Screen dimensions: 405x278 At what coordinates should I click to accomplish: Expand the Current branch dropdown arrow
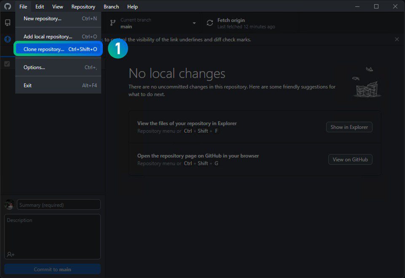194,23
